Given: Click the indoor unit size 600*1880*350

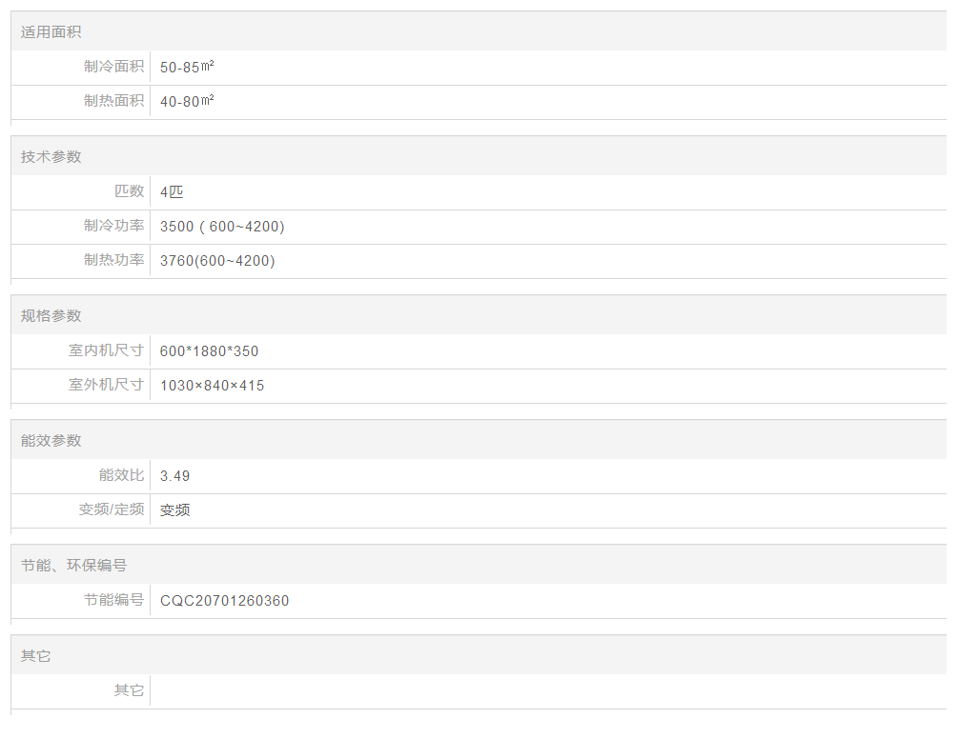Looking at the screenshot, I should tap(209, 351).
